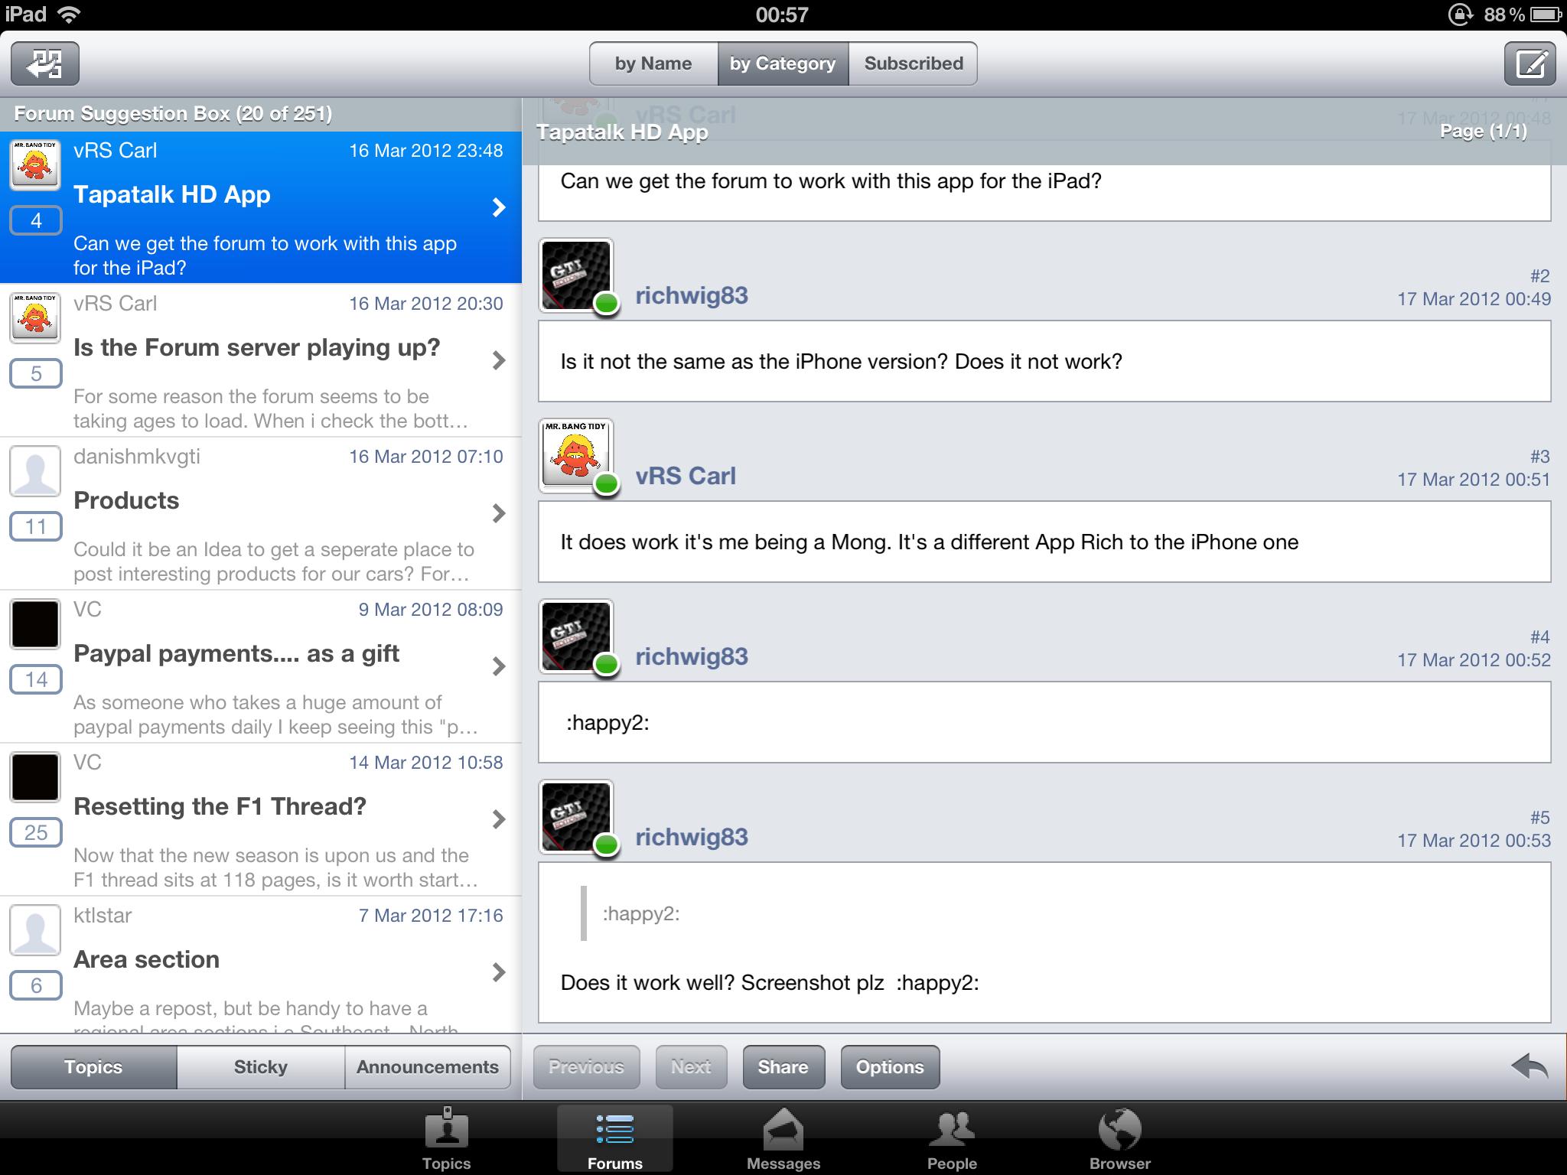Tap post number #4
The width and height of the screenshot is (1567, 1175).
coord(1539,636)
